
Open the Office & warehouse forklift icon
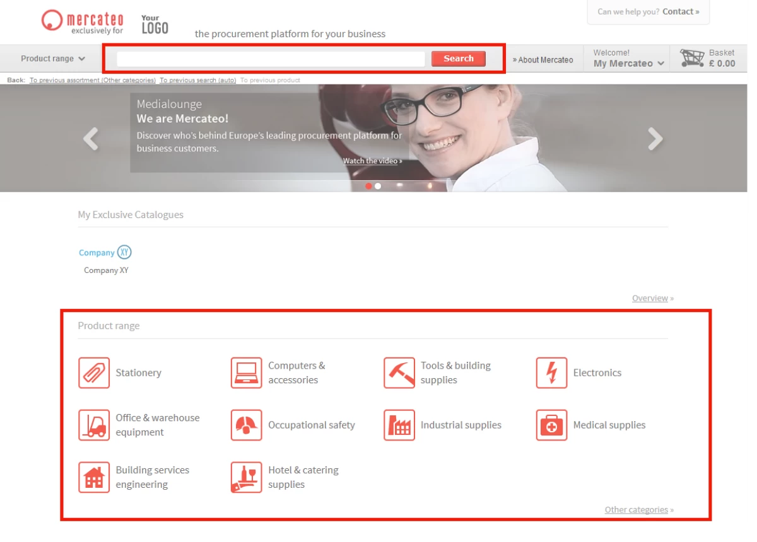click(x=94, y=425)
